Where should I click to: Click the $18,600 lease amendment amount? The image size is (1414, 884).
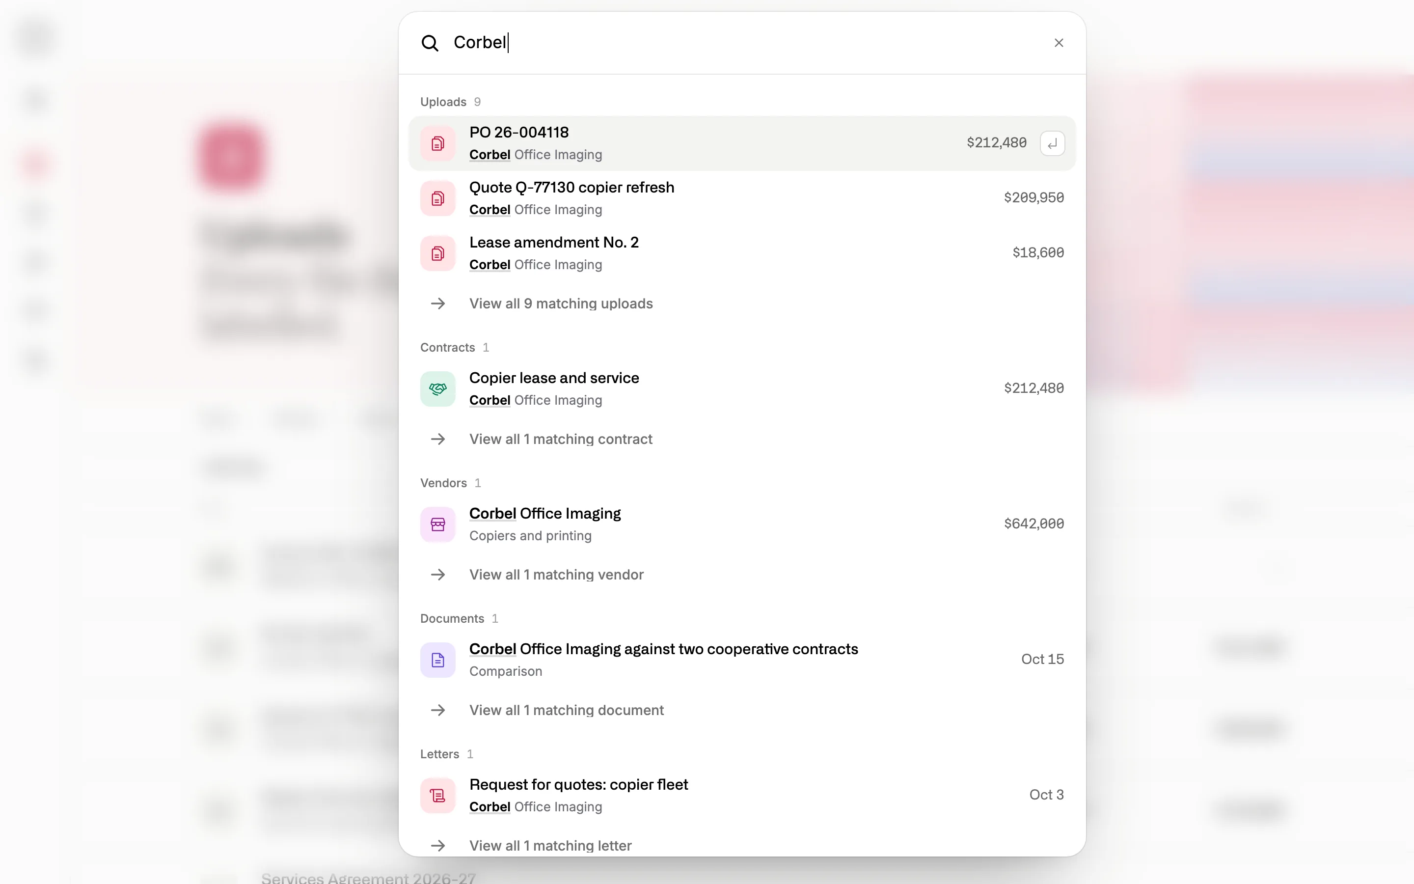tap(1038, 252)
